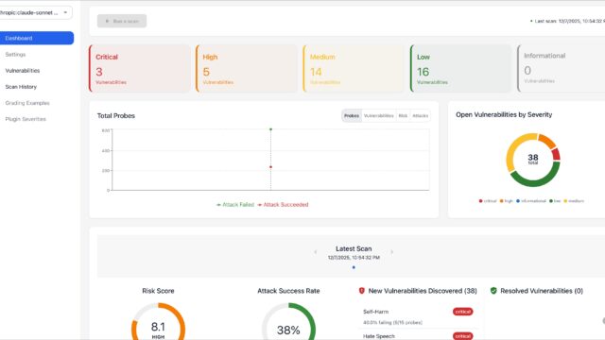Switch chart to Attacks tab
The height and width of the screenshot is (340, 605).
coord(420,115)
